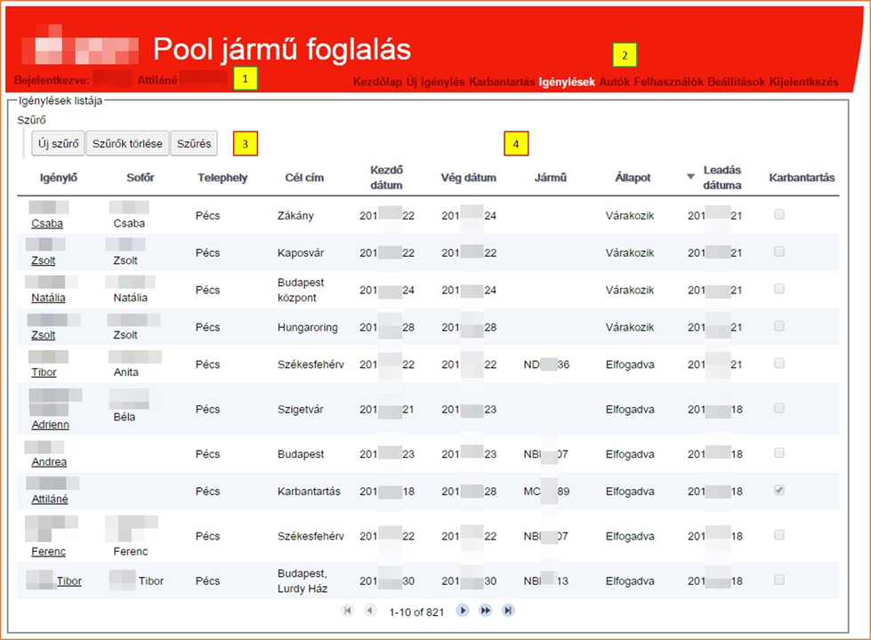Sort the list by Kezdő dátum header

pyautogui.click(x=387, y=178)
